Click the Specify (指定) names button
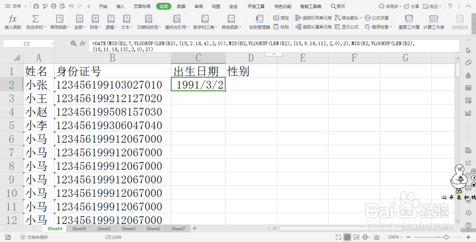This screenshot has height=242, width=476. [x=281, y=18]
